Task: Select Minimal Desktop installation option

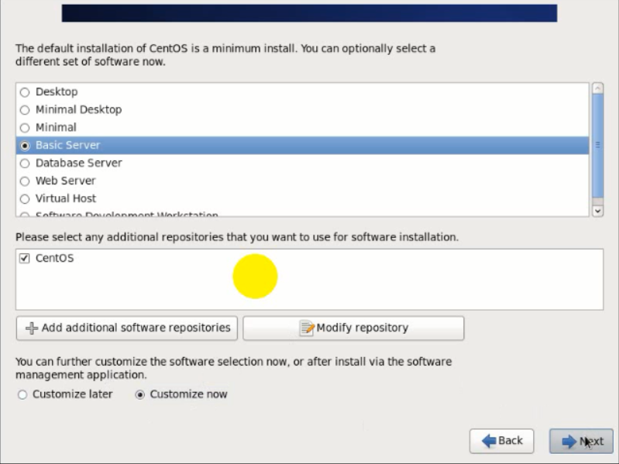Action: tap(25, 110)
